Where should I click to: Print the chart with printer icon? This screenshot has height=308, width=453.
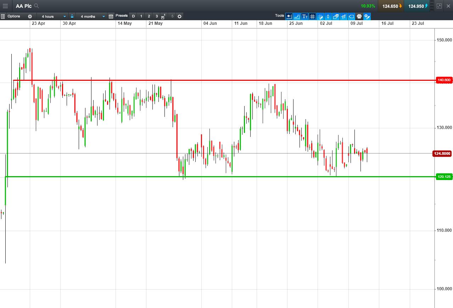[x=359, y=16]
